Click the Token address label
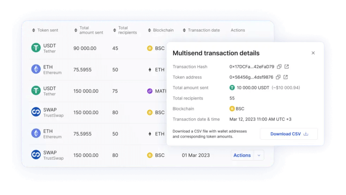The image size is (346, 195). pyautogui.click(x=187, y=77)
